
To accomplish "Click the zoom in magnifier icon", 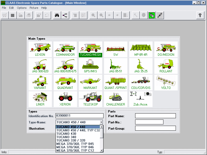I will pyautogui.click(x=93, y=15).
